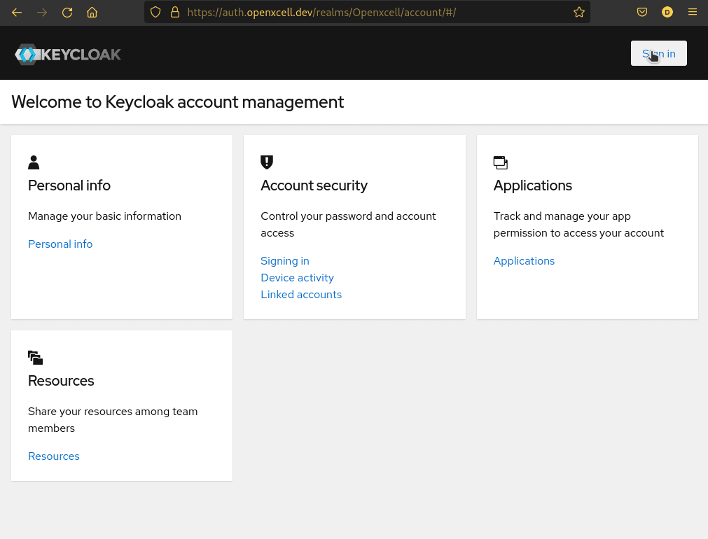
Task: Click the URL address bar field
Action: (371, 12)
